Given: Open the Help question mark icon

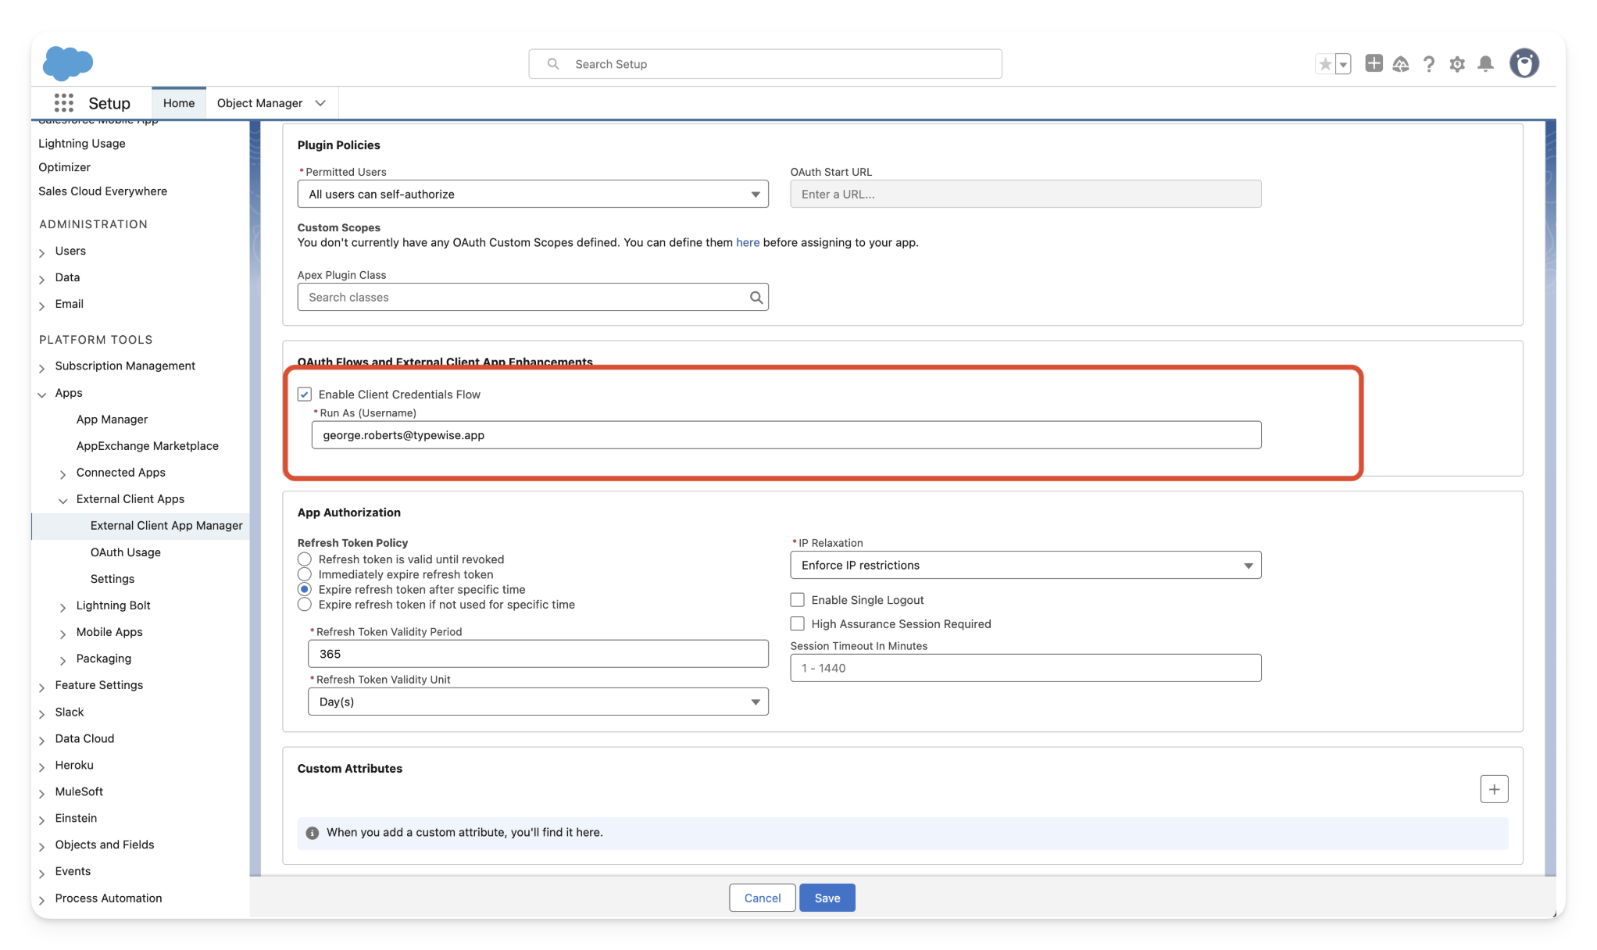Looking at the screenshot, I should [x=1429, y=64].
